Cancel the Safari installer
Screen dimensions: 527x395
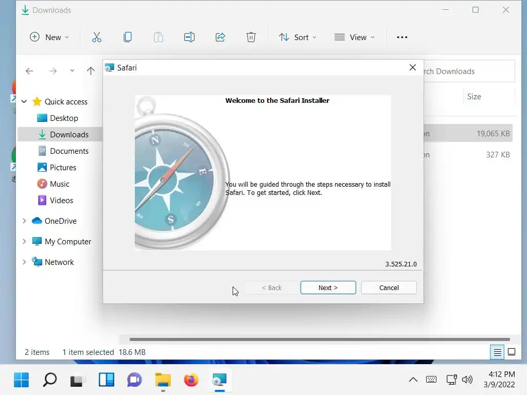pyautogui.click(x=389, y=288)
